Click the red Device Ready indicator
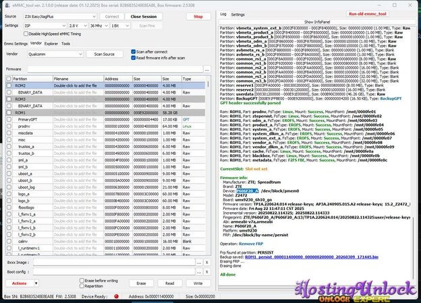The width and height of the screenshot is (421, 303). click(115, 296)
